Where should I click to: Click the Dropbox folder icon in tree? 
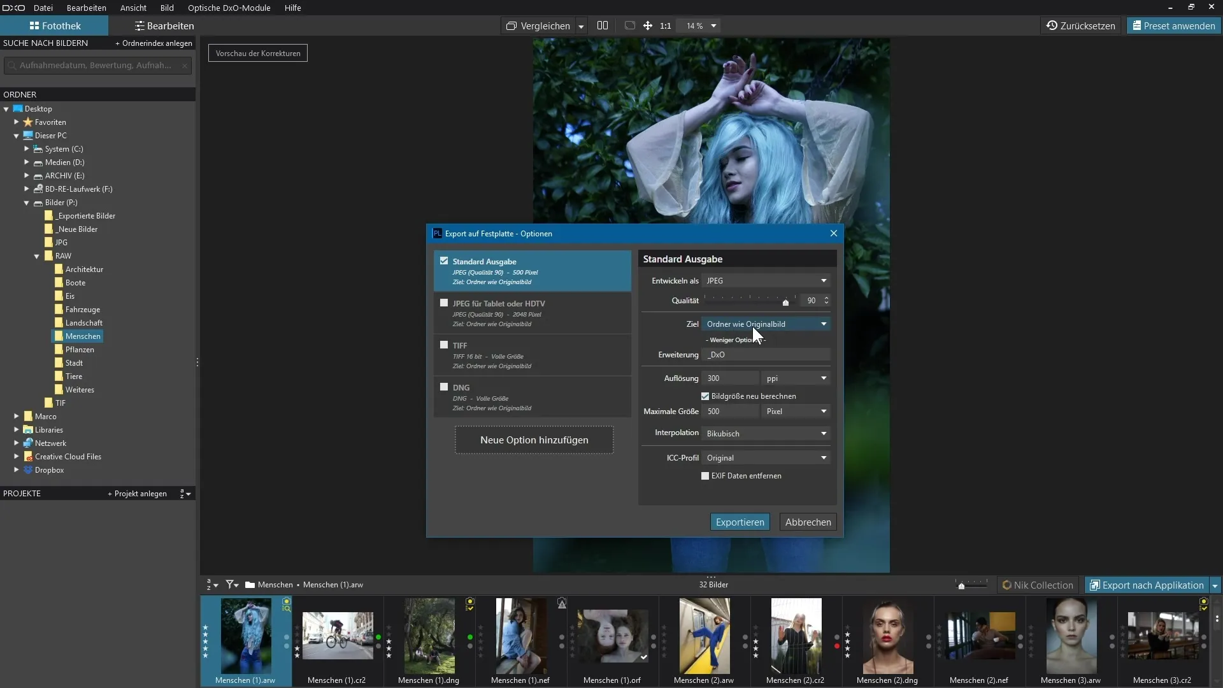tap(28, 470)
